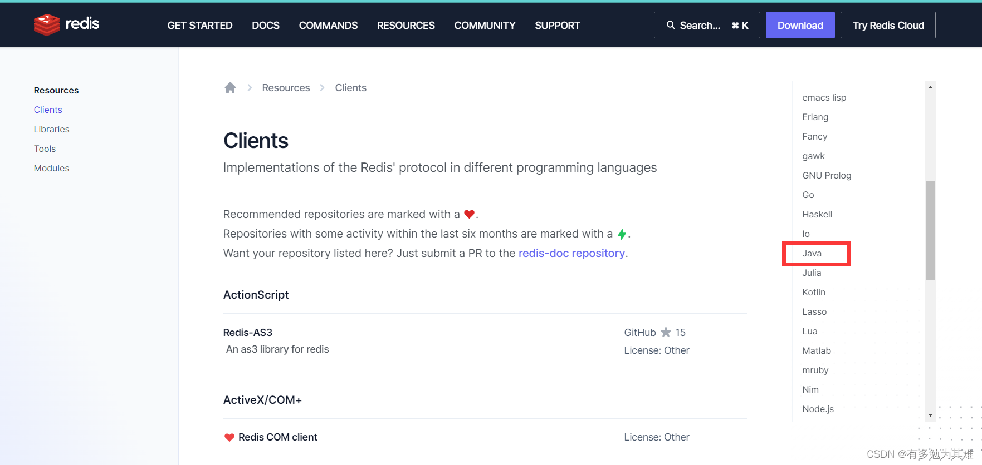The height and width of the screenshot is (465, 982).
Task: Jump to Erlang in the language list
Action: click(815, 117)
